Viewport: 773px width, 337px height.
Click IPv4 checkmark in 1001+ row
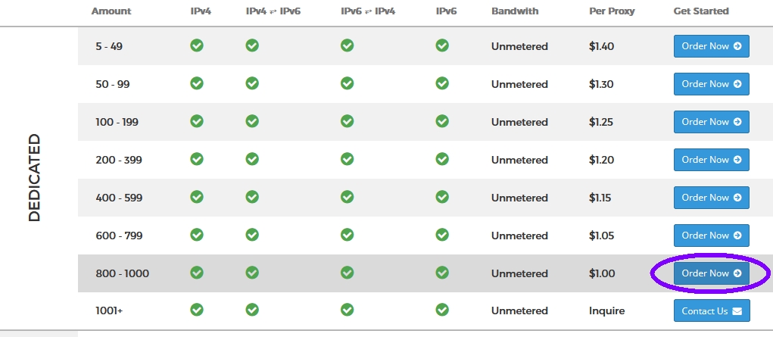pyautogui.click(x=197, y=310)
